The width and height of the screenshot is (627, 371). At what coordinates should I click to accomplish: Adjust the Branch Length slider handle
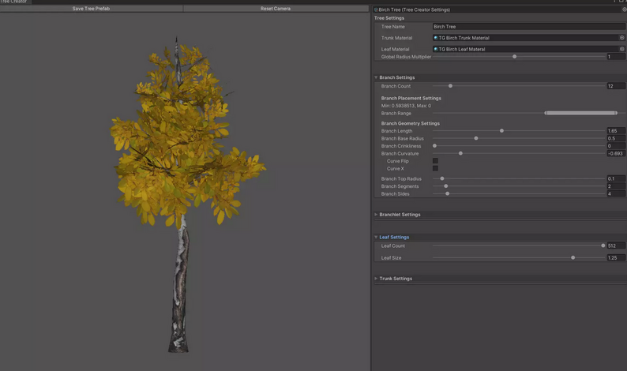501,131
